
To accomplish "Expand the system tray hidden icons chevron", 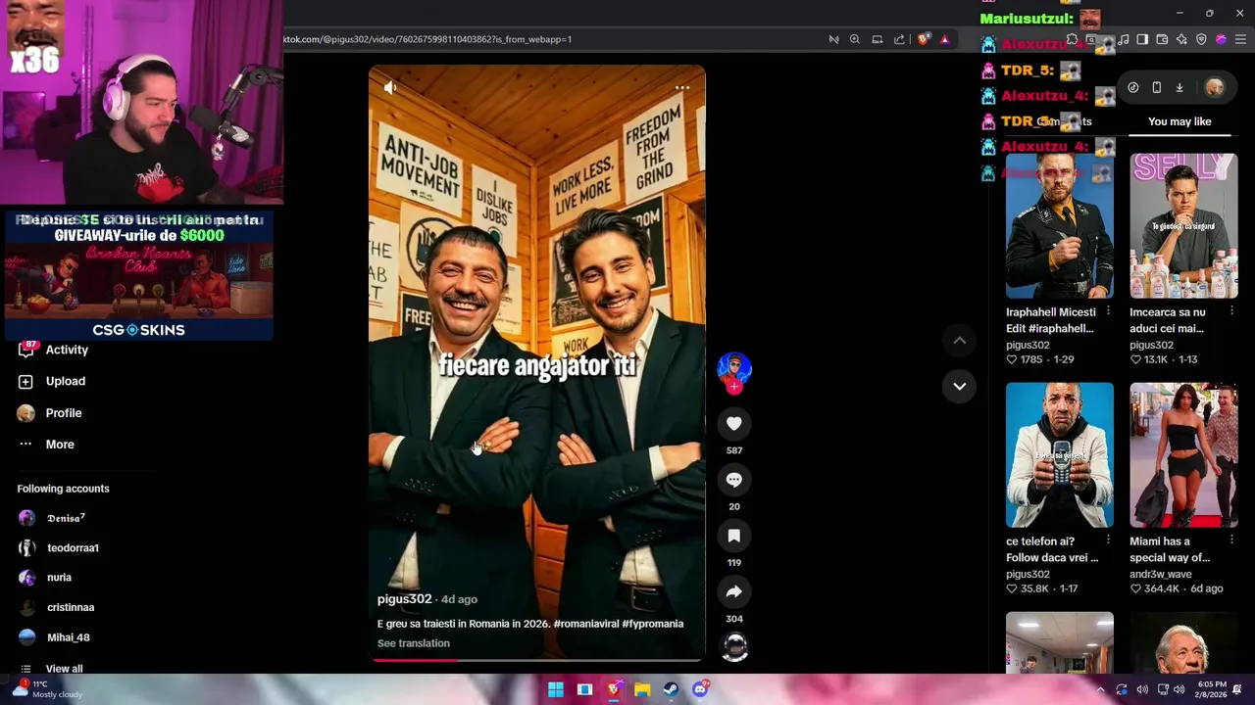I will tap(1100, 689).
